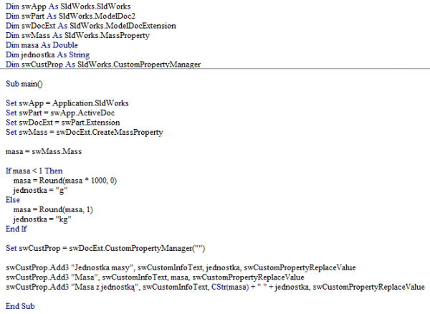
Task: Click the line 'Set swDocExt = swPart.Extension'
Action: point(63,123)
